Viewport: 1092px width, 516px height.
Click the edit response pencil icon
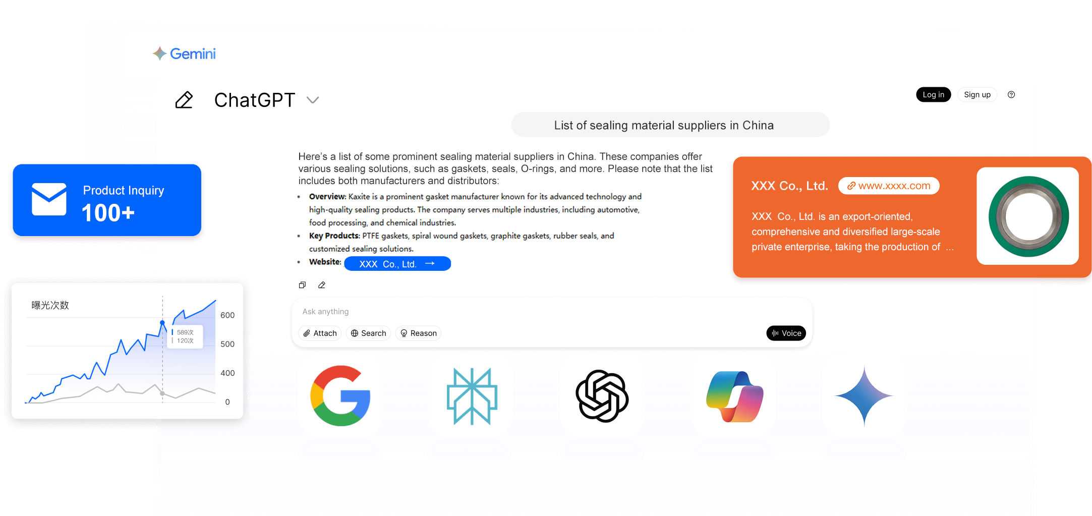tap(322, 285)
